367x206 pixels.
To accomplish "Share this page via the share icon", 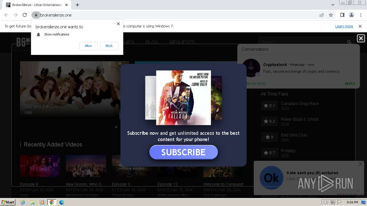I will 322,15.
